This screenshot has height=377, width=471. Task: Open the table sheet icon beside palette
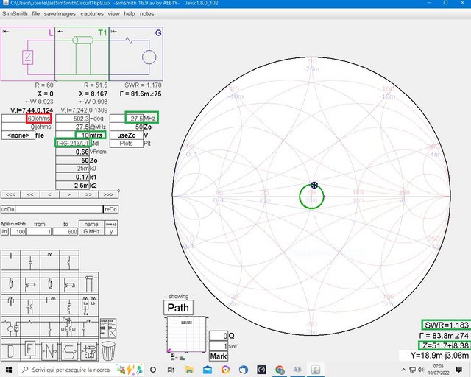[x=108, y=328]
